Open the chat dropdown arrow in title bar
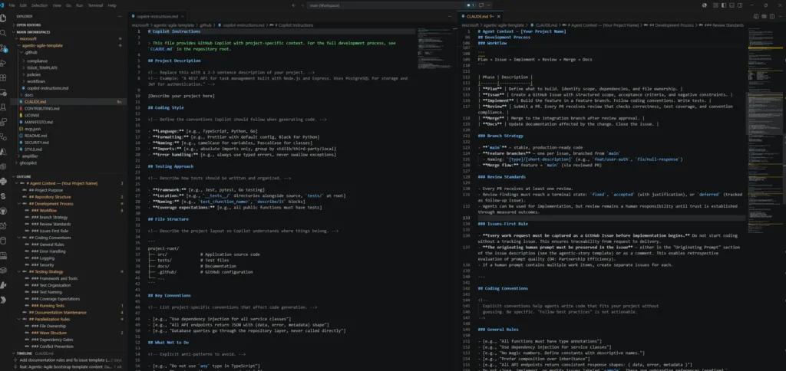Viewport: 786px width, 371px height. pos(487,5)
